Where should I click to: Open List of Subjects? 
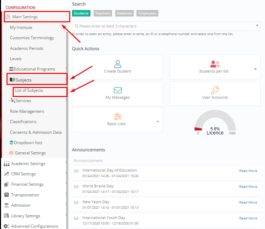point(29,90)
